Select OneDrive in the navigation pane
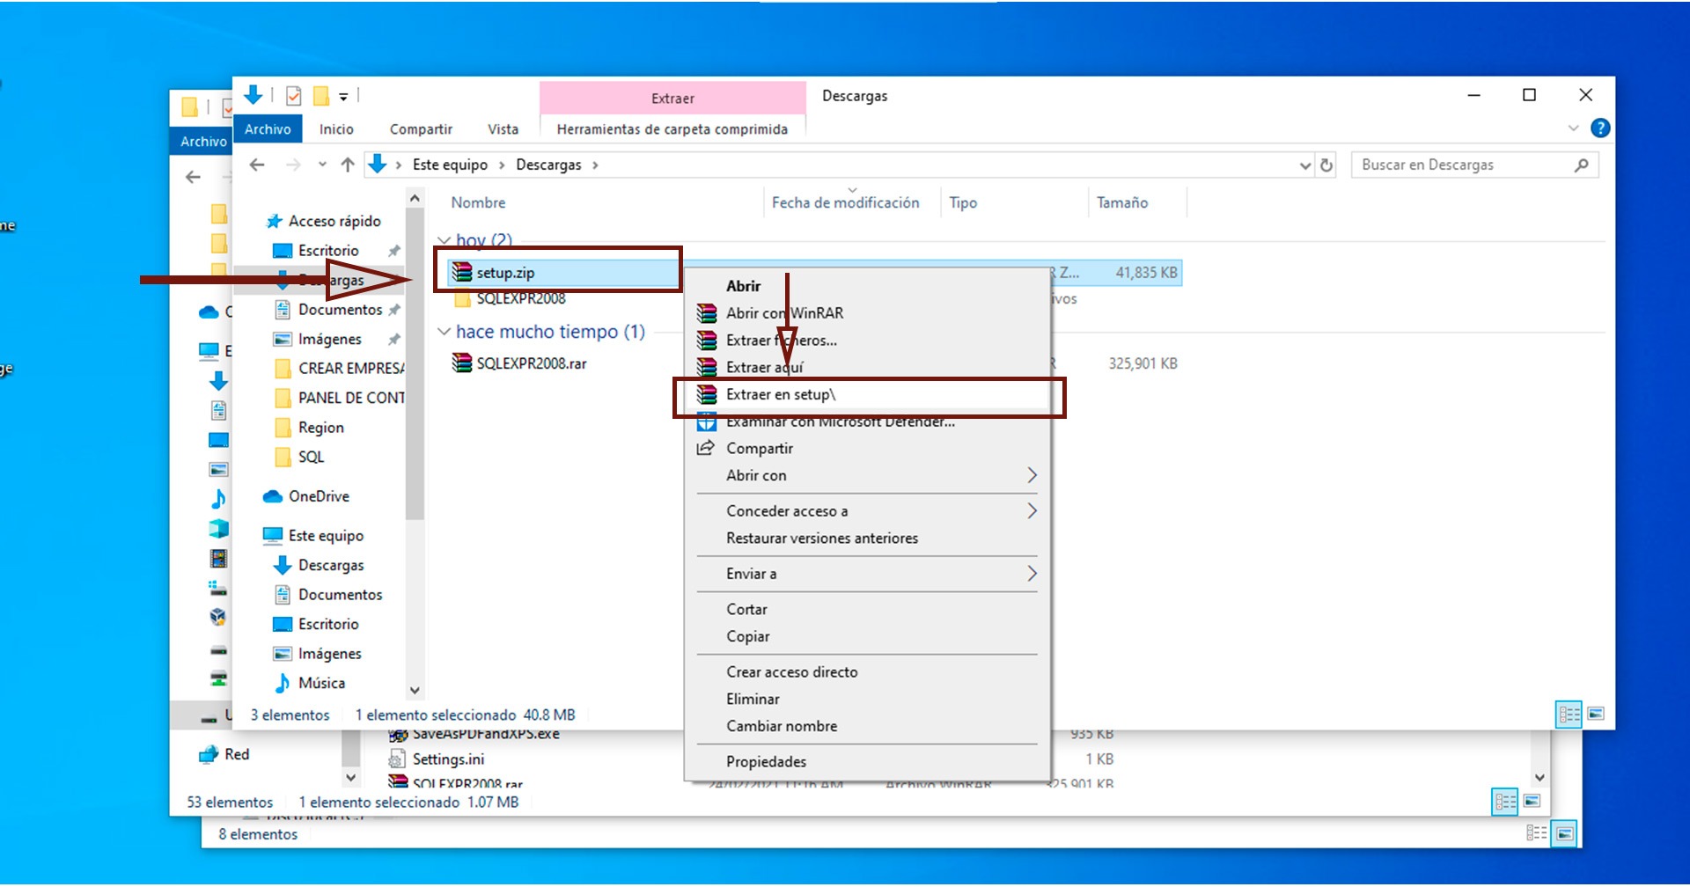The image size is (1690, 887). tap(319, 496)
